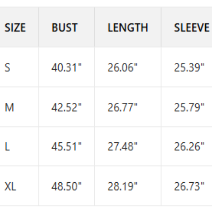Click the BUST column header
Screen dimensions: 212x212
point(65,28)
